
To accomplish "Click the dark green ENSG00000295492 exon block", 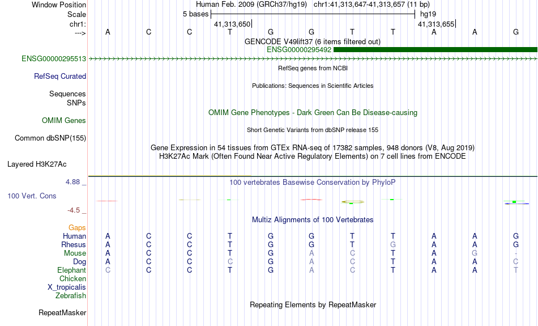I will [x=435, y=49].
